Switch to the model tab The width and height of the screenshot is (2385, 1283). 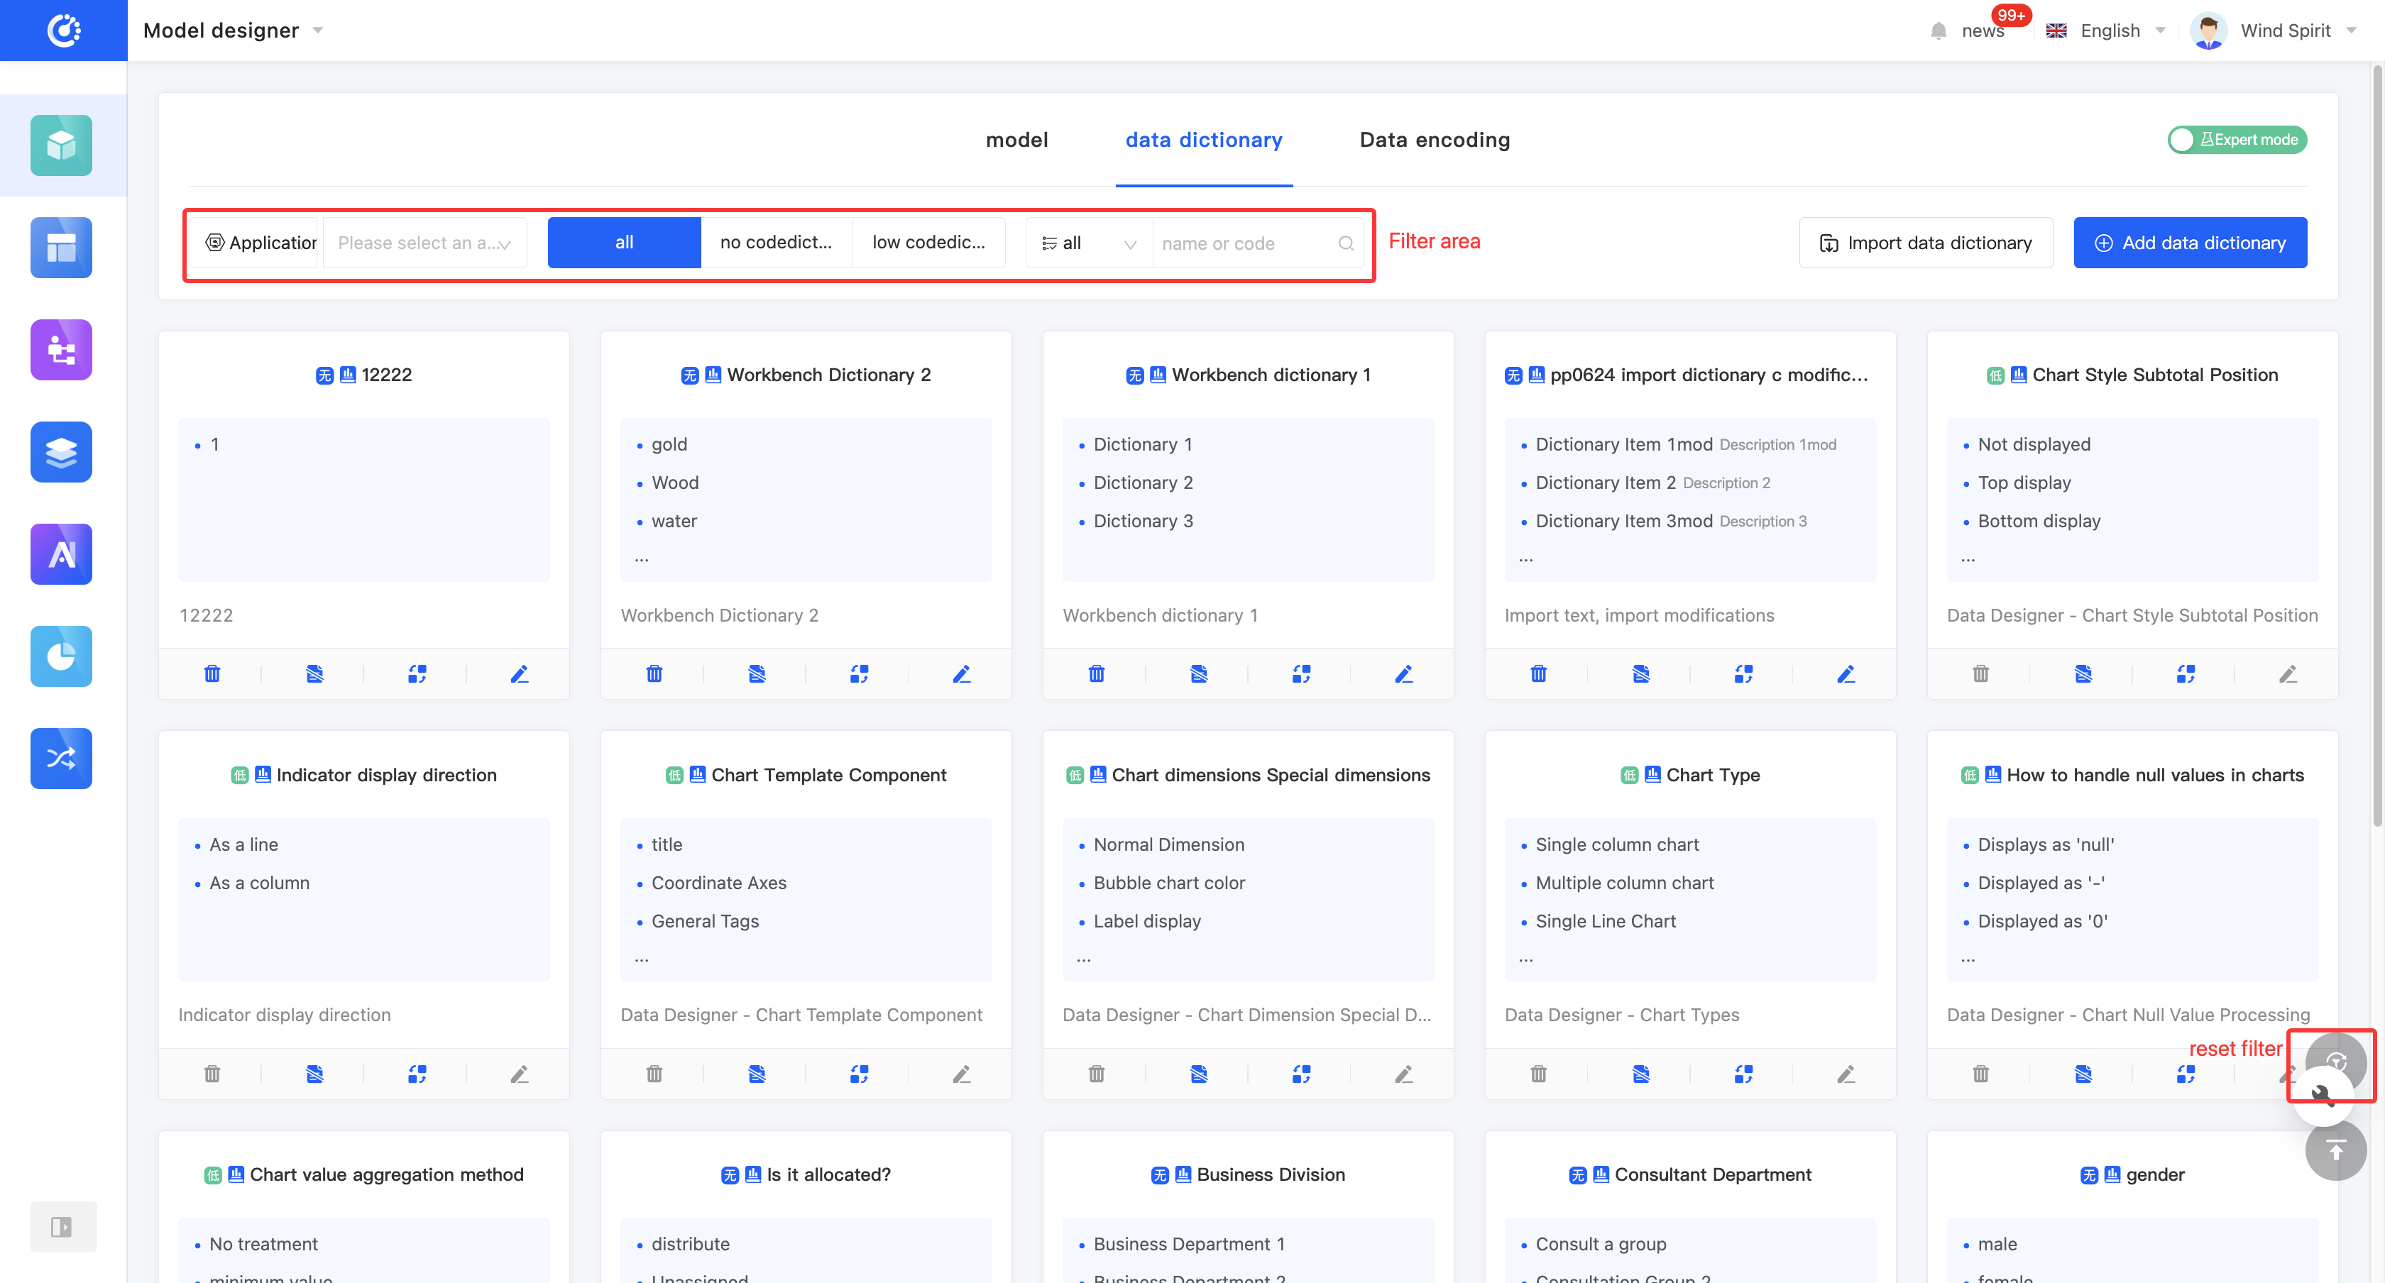point(1016,140)
